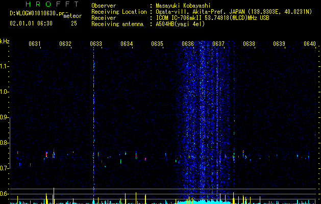
Task: Click the kHz axis unit label
Action: click(x=5, y=41)
